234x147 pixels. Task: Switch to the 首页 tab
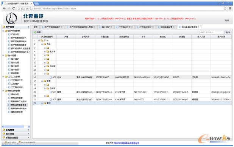click(36, 27)
